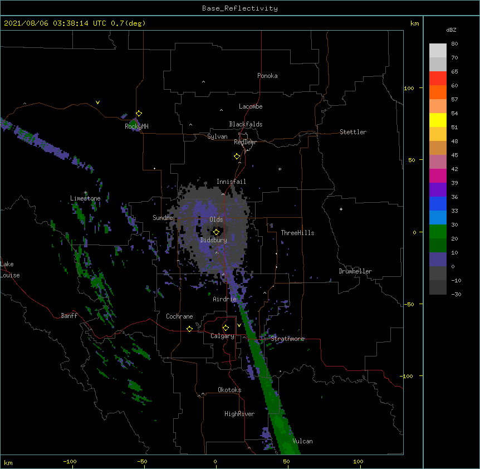The image size is (480, 469).
Task: Click the Calgary label
Action: [x=222, y=336]
